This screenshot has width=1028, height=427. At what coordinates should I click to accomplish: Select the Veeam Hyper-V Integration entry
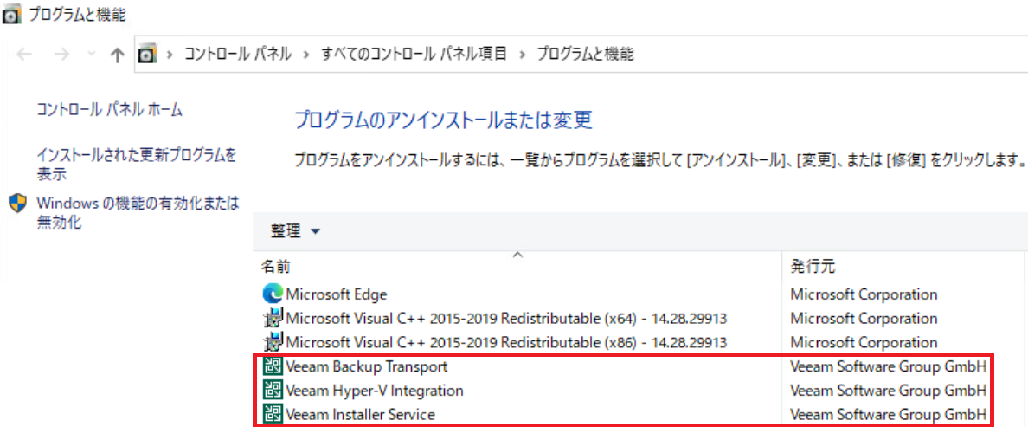375,391
